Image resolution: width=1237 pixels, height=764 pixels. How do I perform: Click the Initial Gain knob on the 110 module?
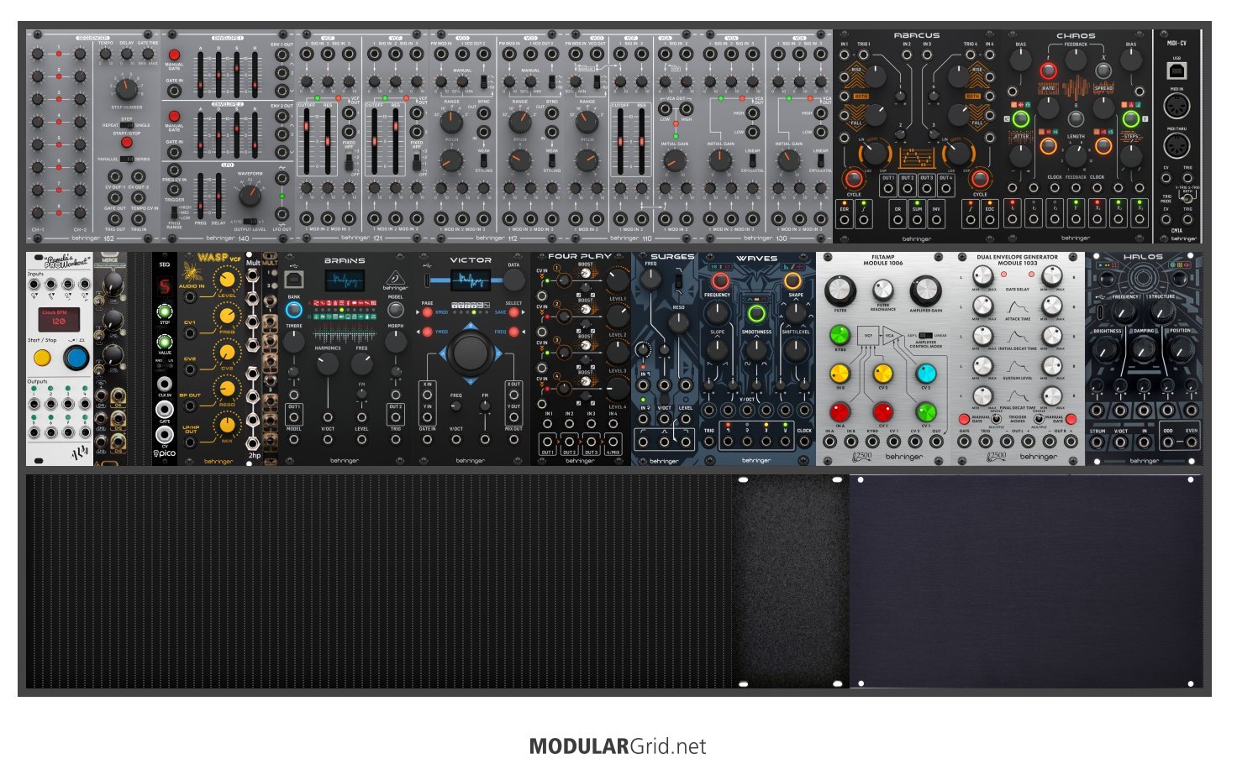click(675, 161)
